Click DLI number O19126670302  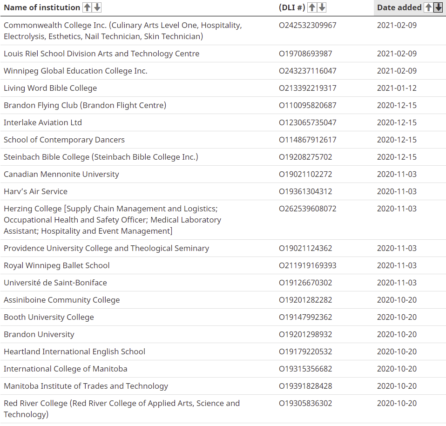305,283
